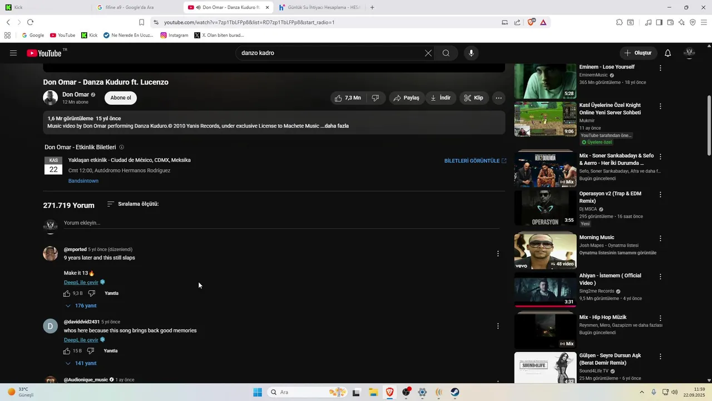Dislike the @mported comment
The width and height of the screenshot is (712, 401).
[92, 294]
